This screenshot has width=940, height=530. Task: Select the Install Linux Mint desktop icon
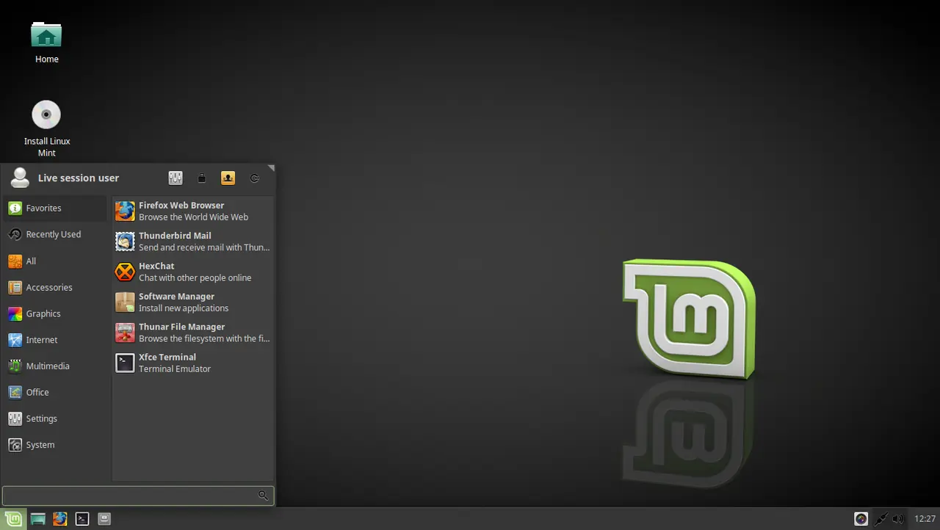coord(46,115)
